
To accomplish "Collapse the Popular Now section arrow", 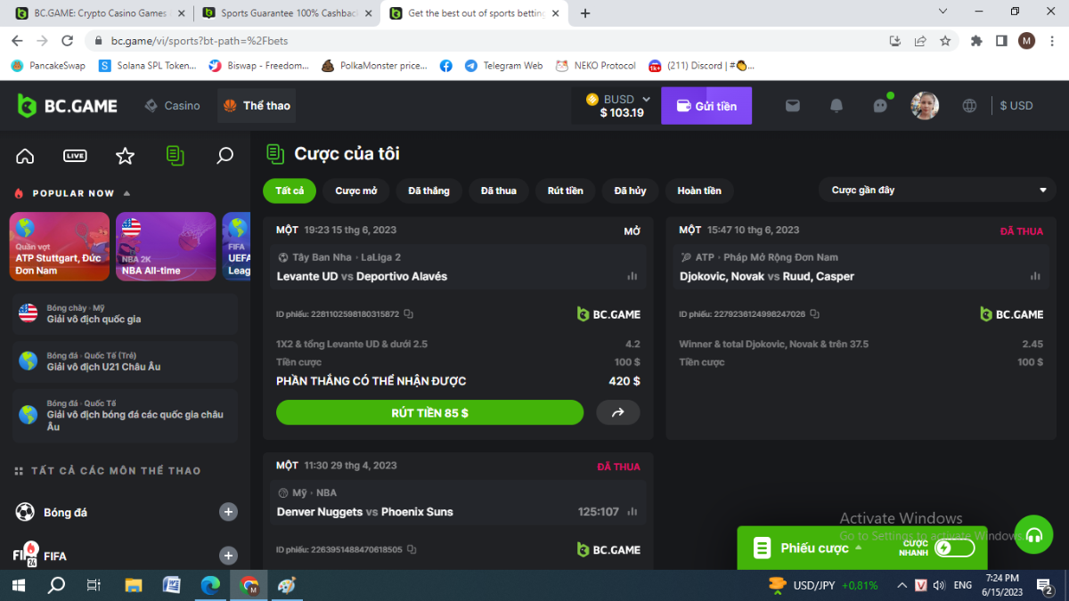I will [x=126, y=193].
